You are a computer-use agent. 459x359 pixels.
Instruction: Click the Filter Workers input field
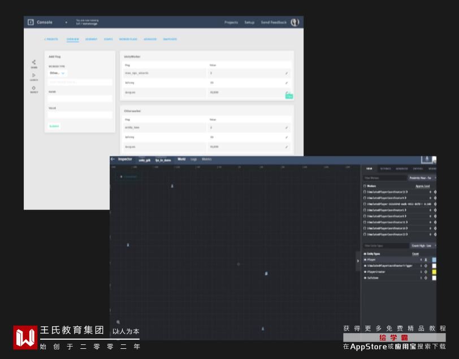pyautogui.click(x=384, y=178)
